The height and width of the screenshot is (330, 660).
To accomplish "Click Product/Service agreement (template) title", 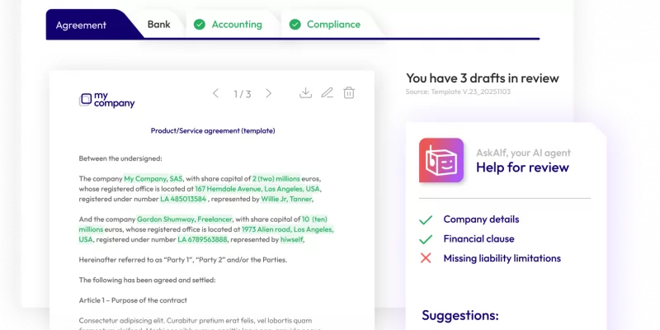I will pos(213,130).
